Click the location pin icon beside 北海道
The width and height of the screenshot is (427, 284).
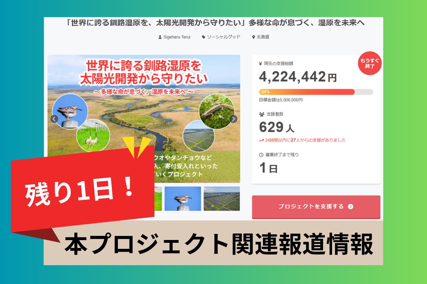coord(253,37)
